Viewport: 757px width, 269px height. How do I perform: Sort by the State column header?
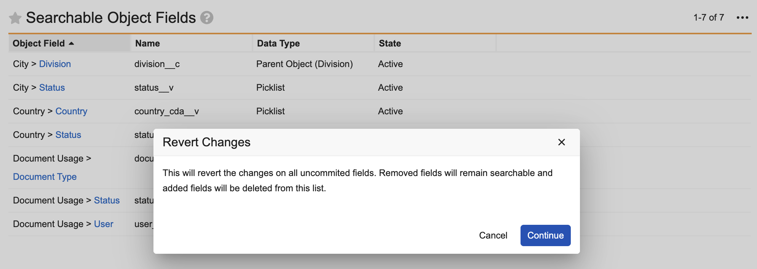click(x=390, y=43)
